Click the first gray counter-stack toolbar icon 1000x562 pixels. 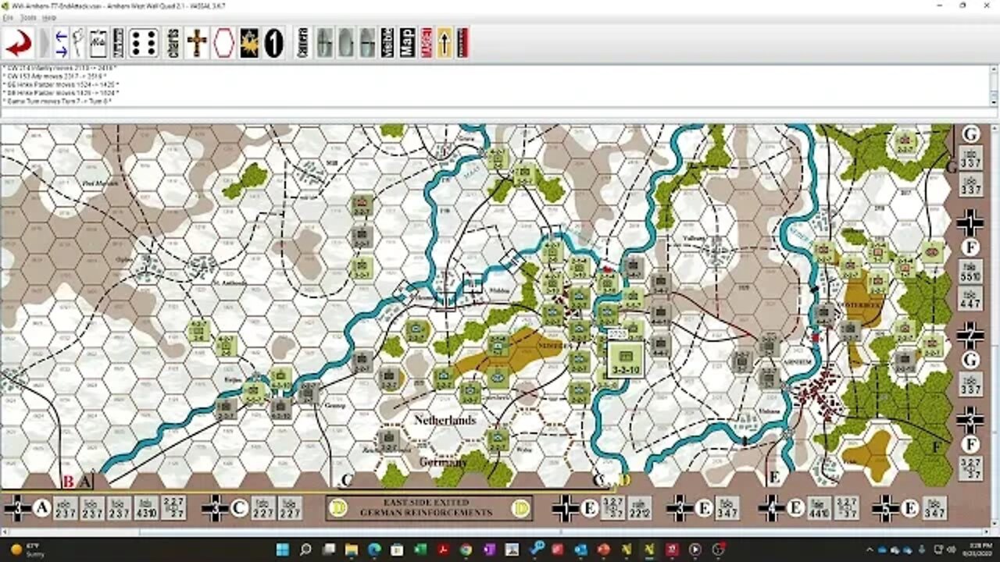pyautogui.click(x=325, y=43)
